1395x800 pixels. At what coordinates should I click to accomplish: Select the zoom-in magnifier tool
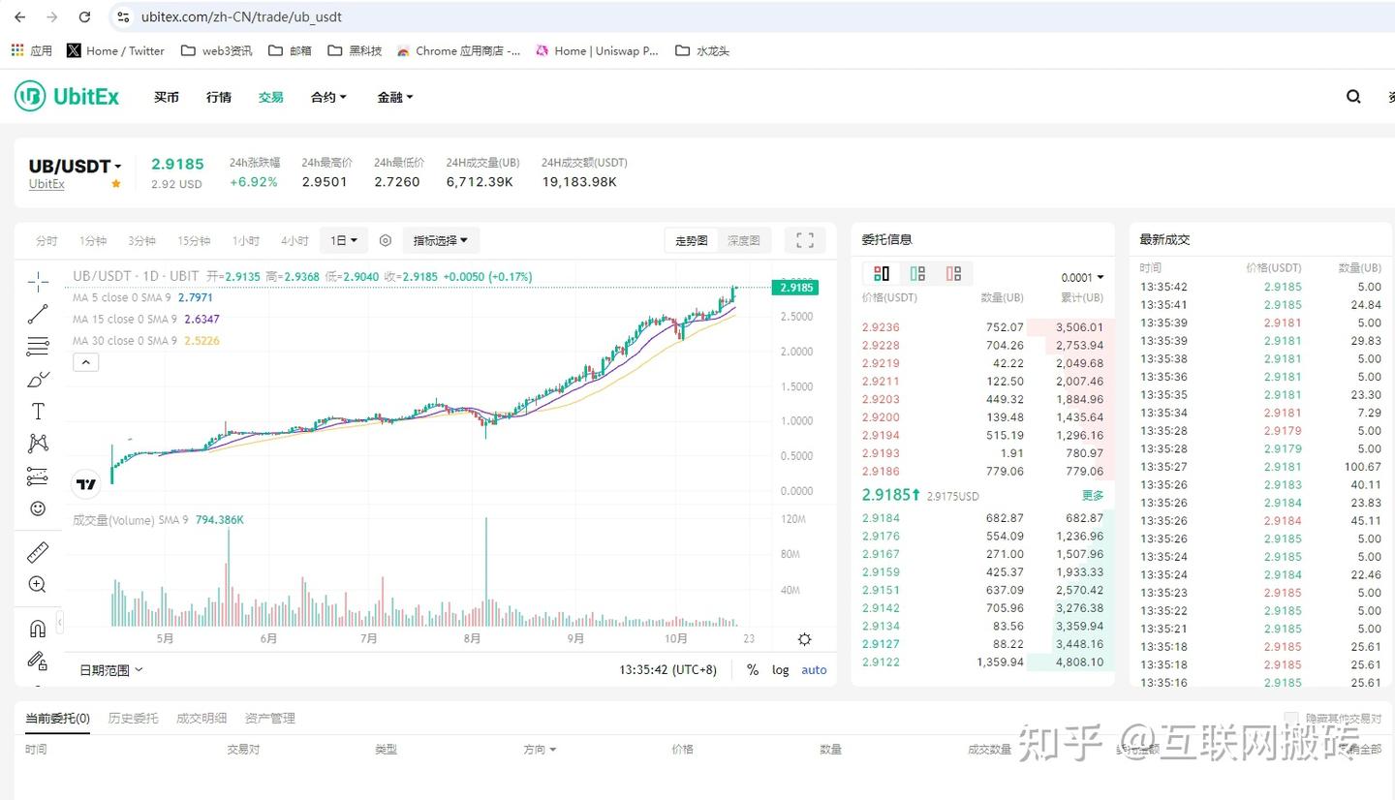click(x=38, y=584)
